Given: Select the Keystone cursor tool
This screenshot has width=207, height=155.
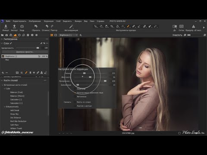Looking at the screenshot, I should [123, 26].
